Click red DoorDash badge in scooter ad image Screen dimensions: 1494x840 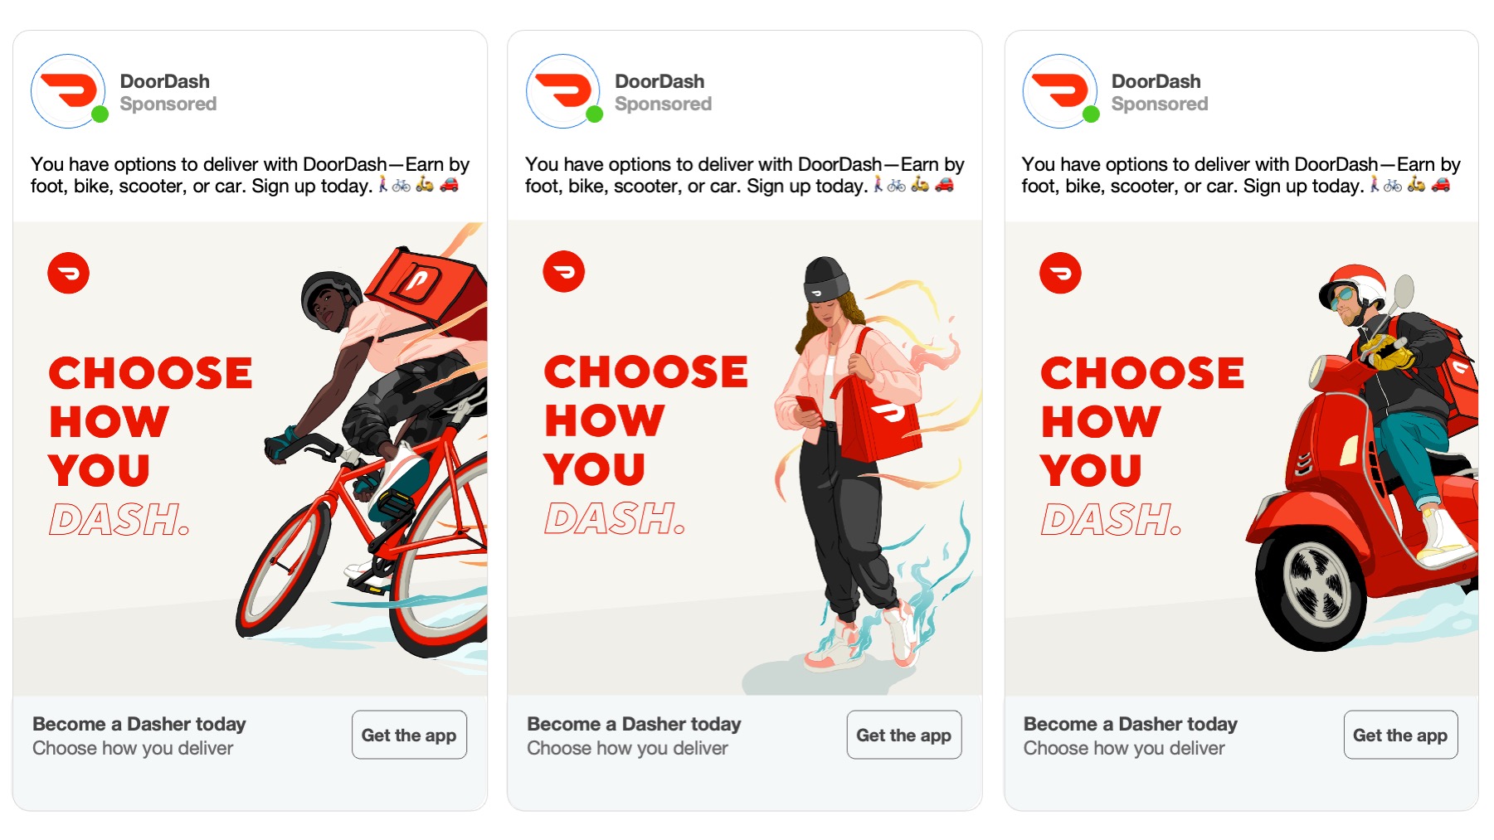click(x=1060, y=273)
